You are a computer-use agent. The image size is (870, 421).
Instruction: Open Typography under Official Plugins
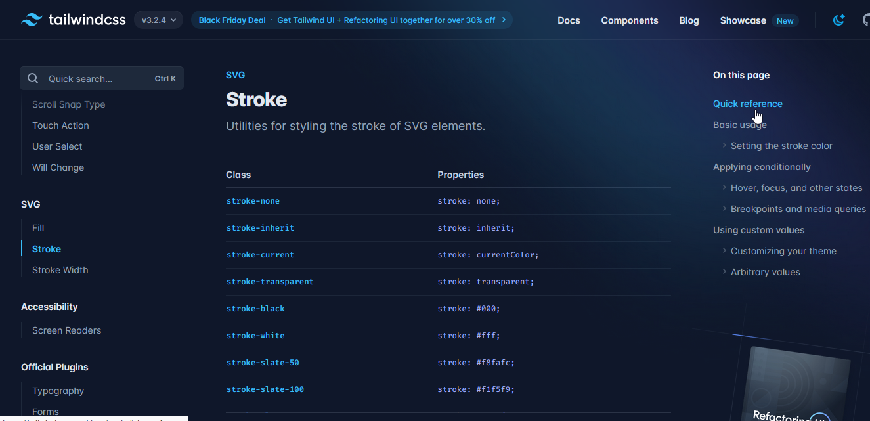58,391
